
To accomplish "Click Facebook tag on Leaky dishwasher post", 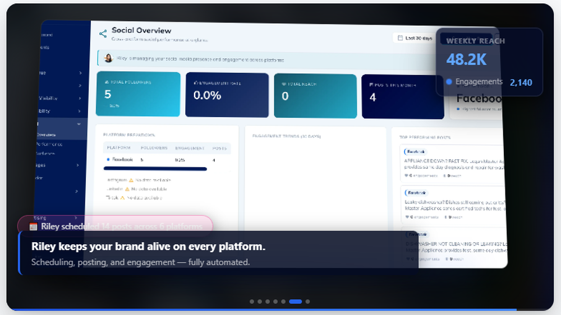I will click(x=416, y=193).
